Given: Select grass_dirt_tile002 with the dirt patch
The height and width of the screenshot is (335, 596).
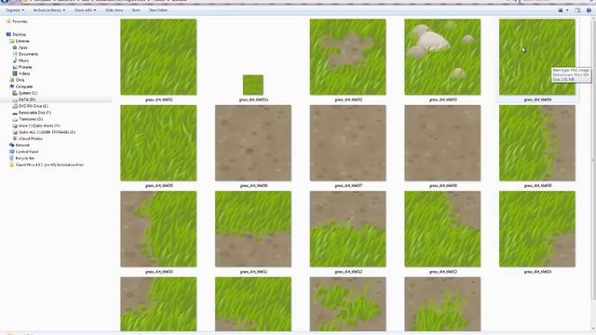Looking at the screenshot, I should [x=347, y=57].
